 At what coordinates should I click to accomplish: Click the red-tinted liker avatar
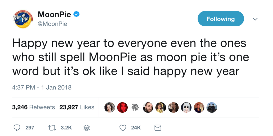point(122,107)
